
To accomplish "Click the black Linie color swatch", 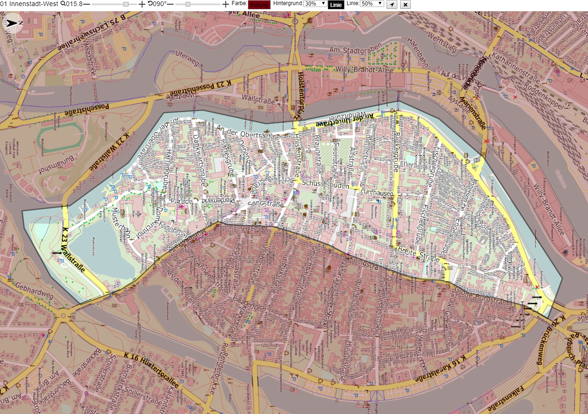I will [336, 5].
